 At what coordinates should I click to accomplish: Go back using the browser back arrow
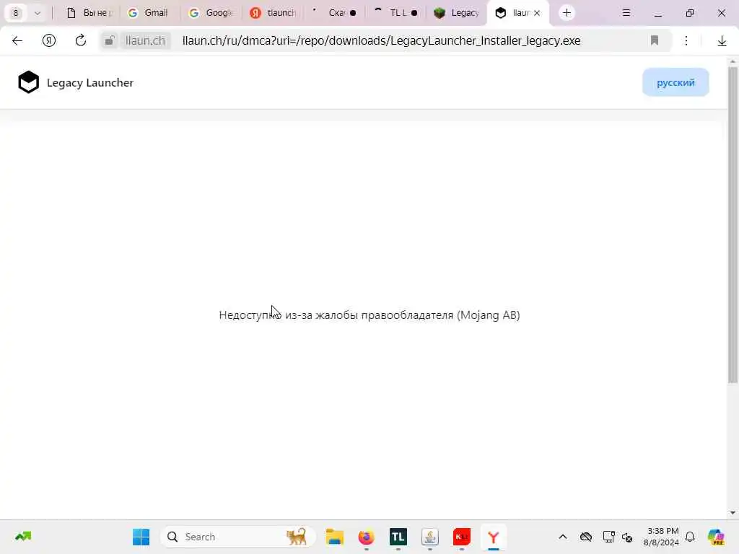(x=17, y=40)
